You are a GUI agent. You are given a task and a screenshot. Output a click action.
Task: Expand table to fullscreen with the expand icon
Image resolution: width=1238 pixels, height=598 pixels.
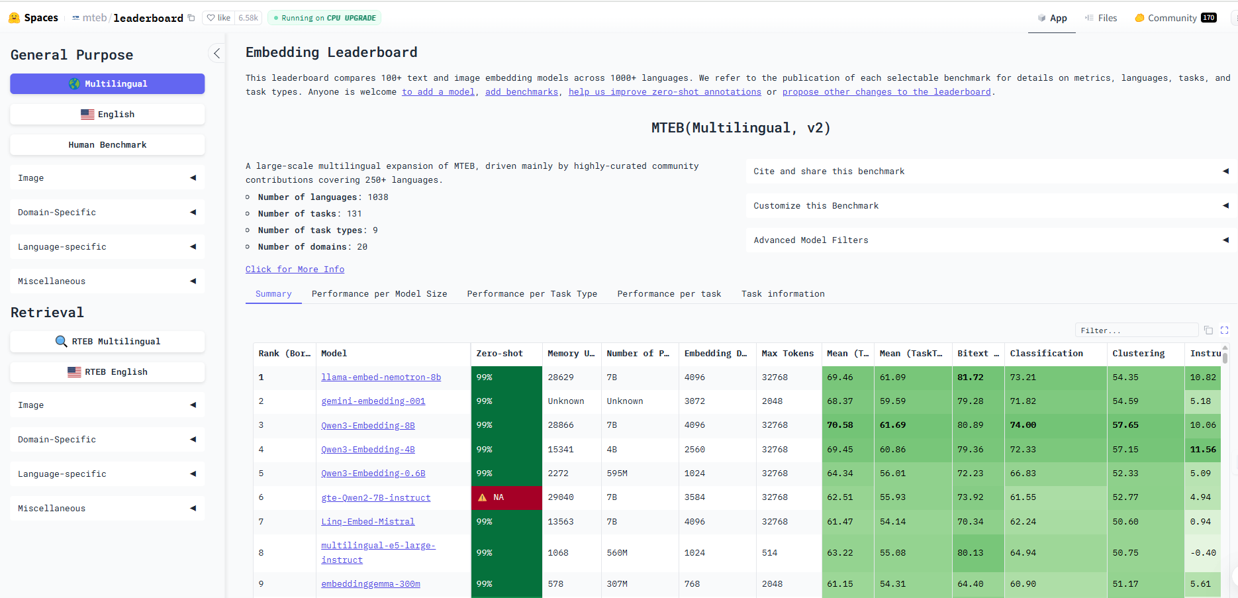(1224, 330)
